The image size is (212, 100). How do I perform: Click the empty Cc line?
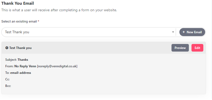point(7,79)
